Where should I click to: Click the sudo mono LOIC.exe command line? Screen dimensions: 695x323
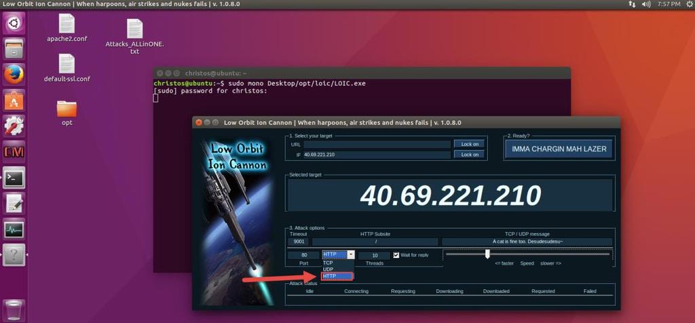(x=259, y=83)
